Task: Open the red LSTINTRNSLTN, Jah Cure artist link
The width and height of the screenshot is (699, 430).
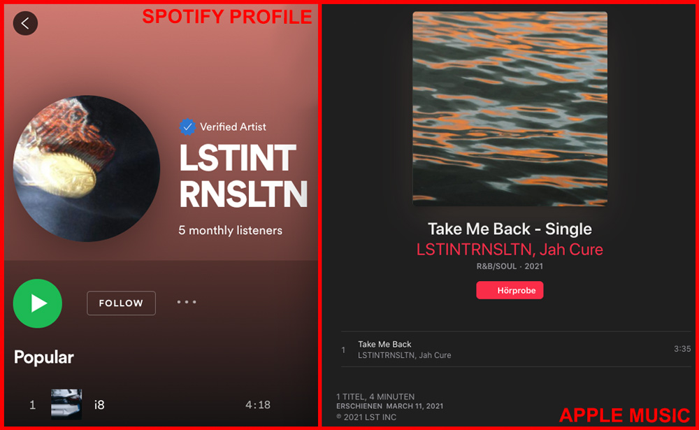Action: tap(510, 250)
